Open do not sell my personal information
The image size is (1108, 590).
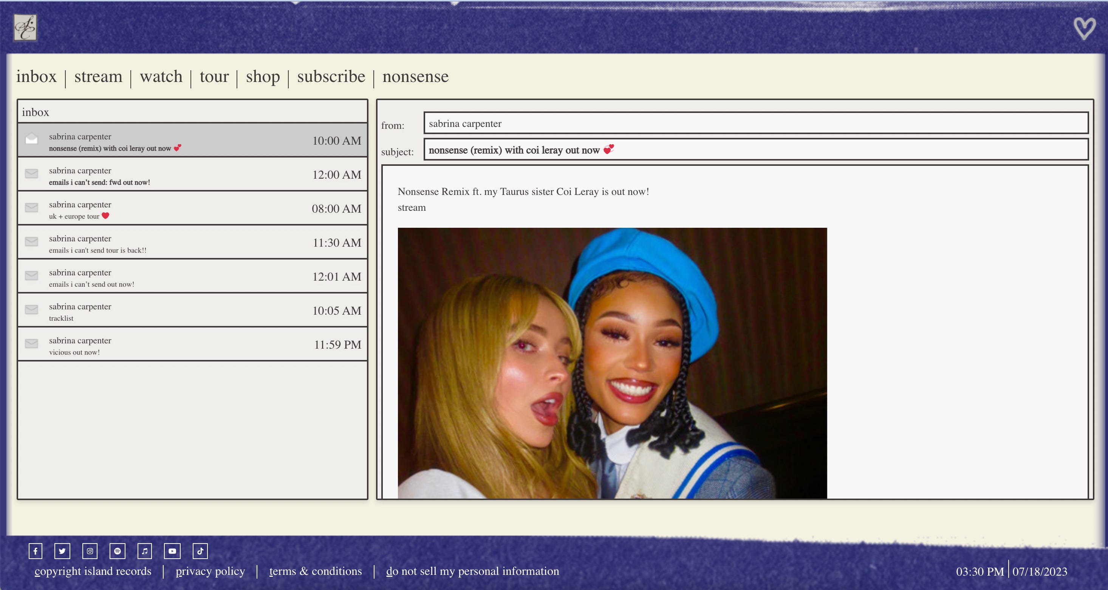[x=473, y=571]
